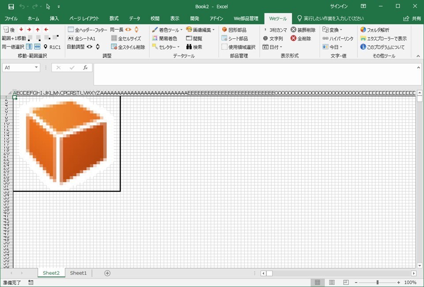Click 全ヘッダー・フッター button

87,30
